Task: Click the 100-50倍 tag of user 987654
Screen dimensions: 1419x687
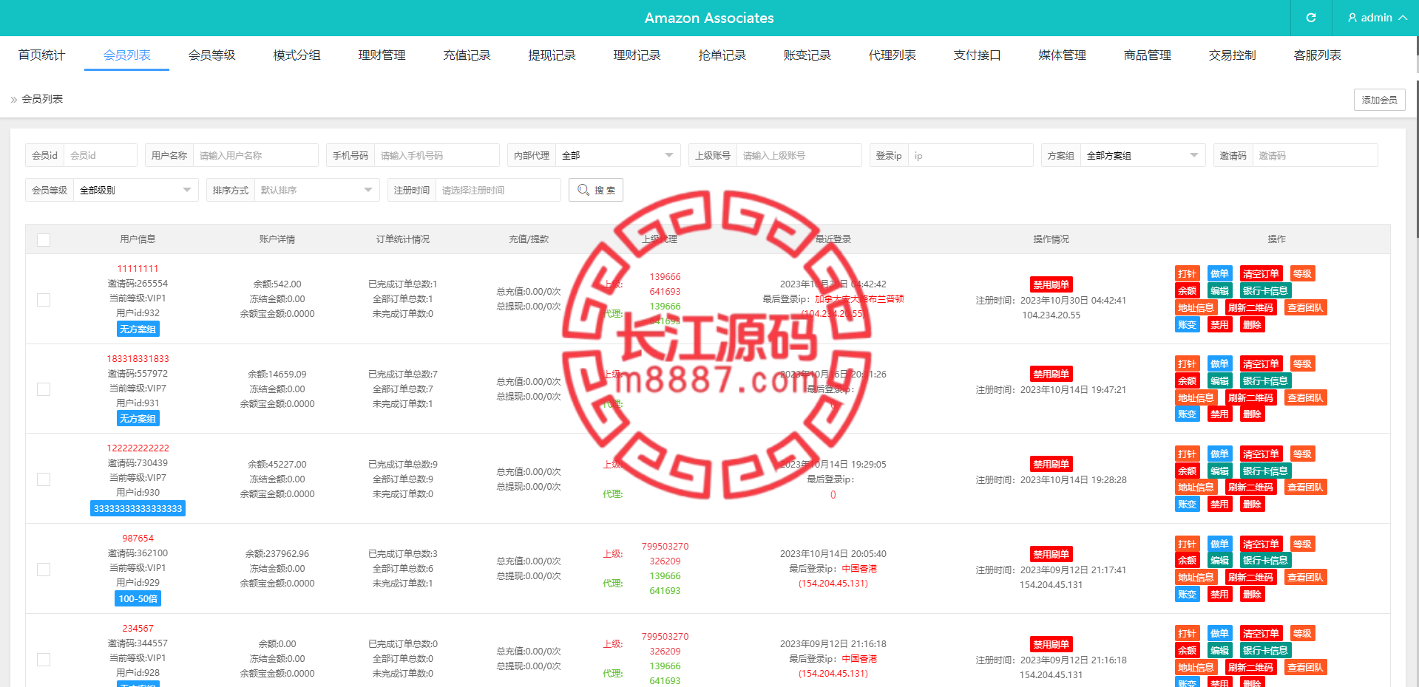Action: tap(138, 599)
